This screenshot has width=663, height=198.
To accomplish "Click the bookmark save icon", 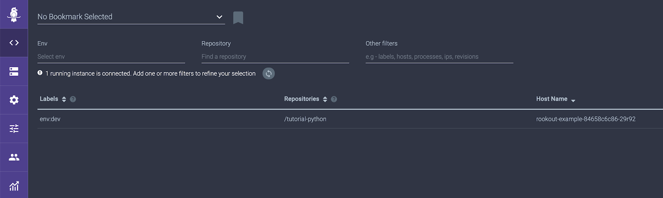I will coord(238,18).
